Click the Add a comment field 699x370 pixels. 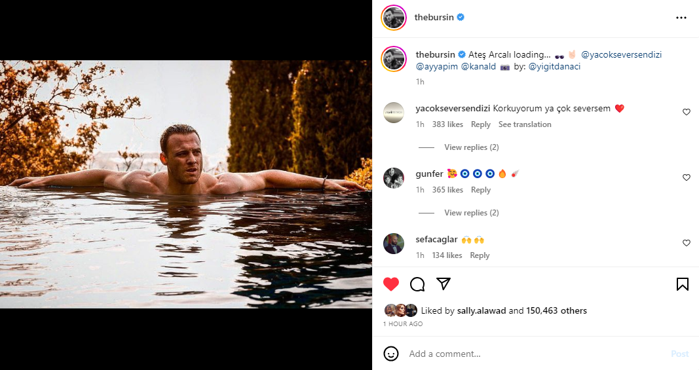(x=534, y=354)
